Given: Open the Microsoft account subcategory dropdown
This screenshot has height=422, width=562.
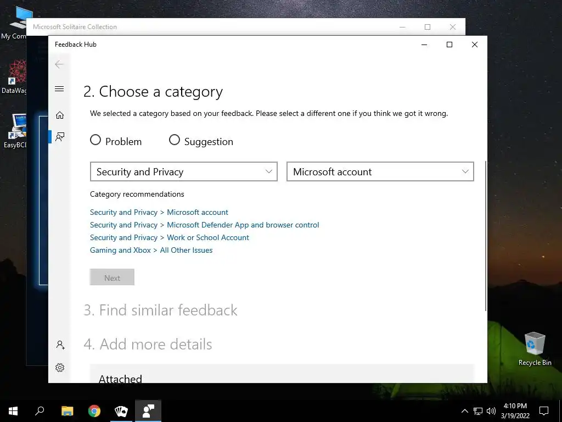Looking at the screenshot, I should 380,171.
